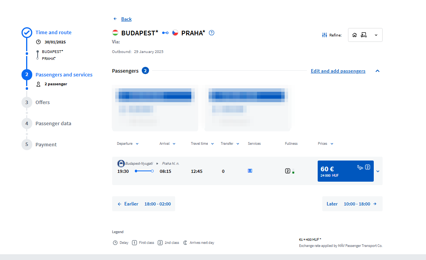Click the Budapest-Nyugati station name
The height and width of the screenshot is (260, 426).
click(139, 164)
